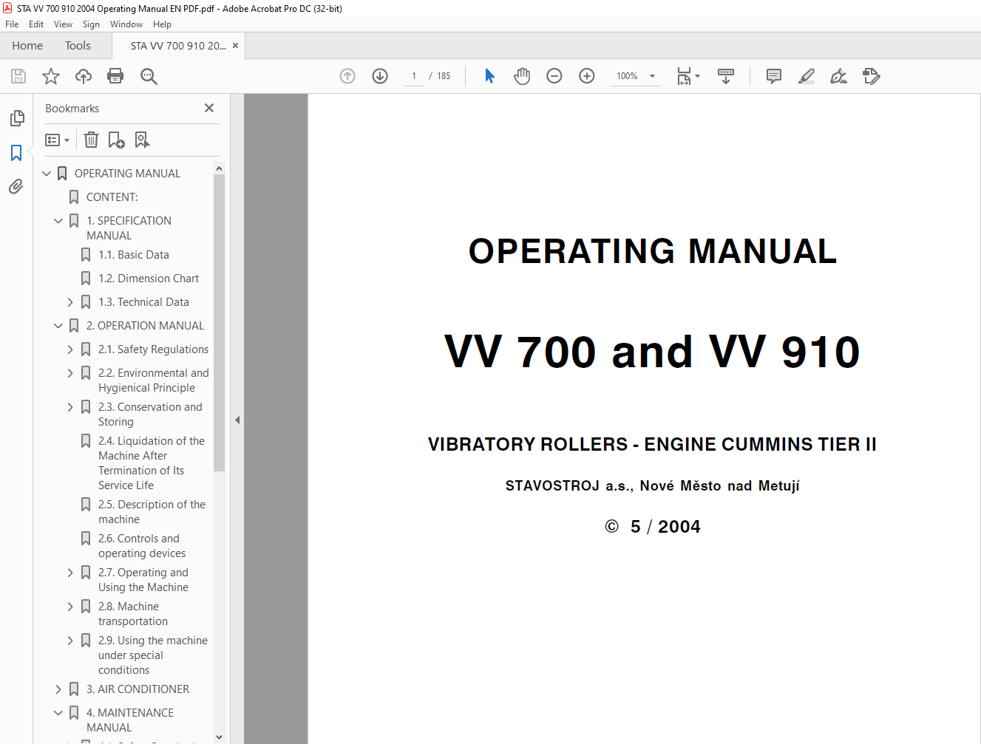Open bookmarks options dropdown menu
This screenshot has width=981, height=744.
[x=57, y=140]
